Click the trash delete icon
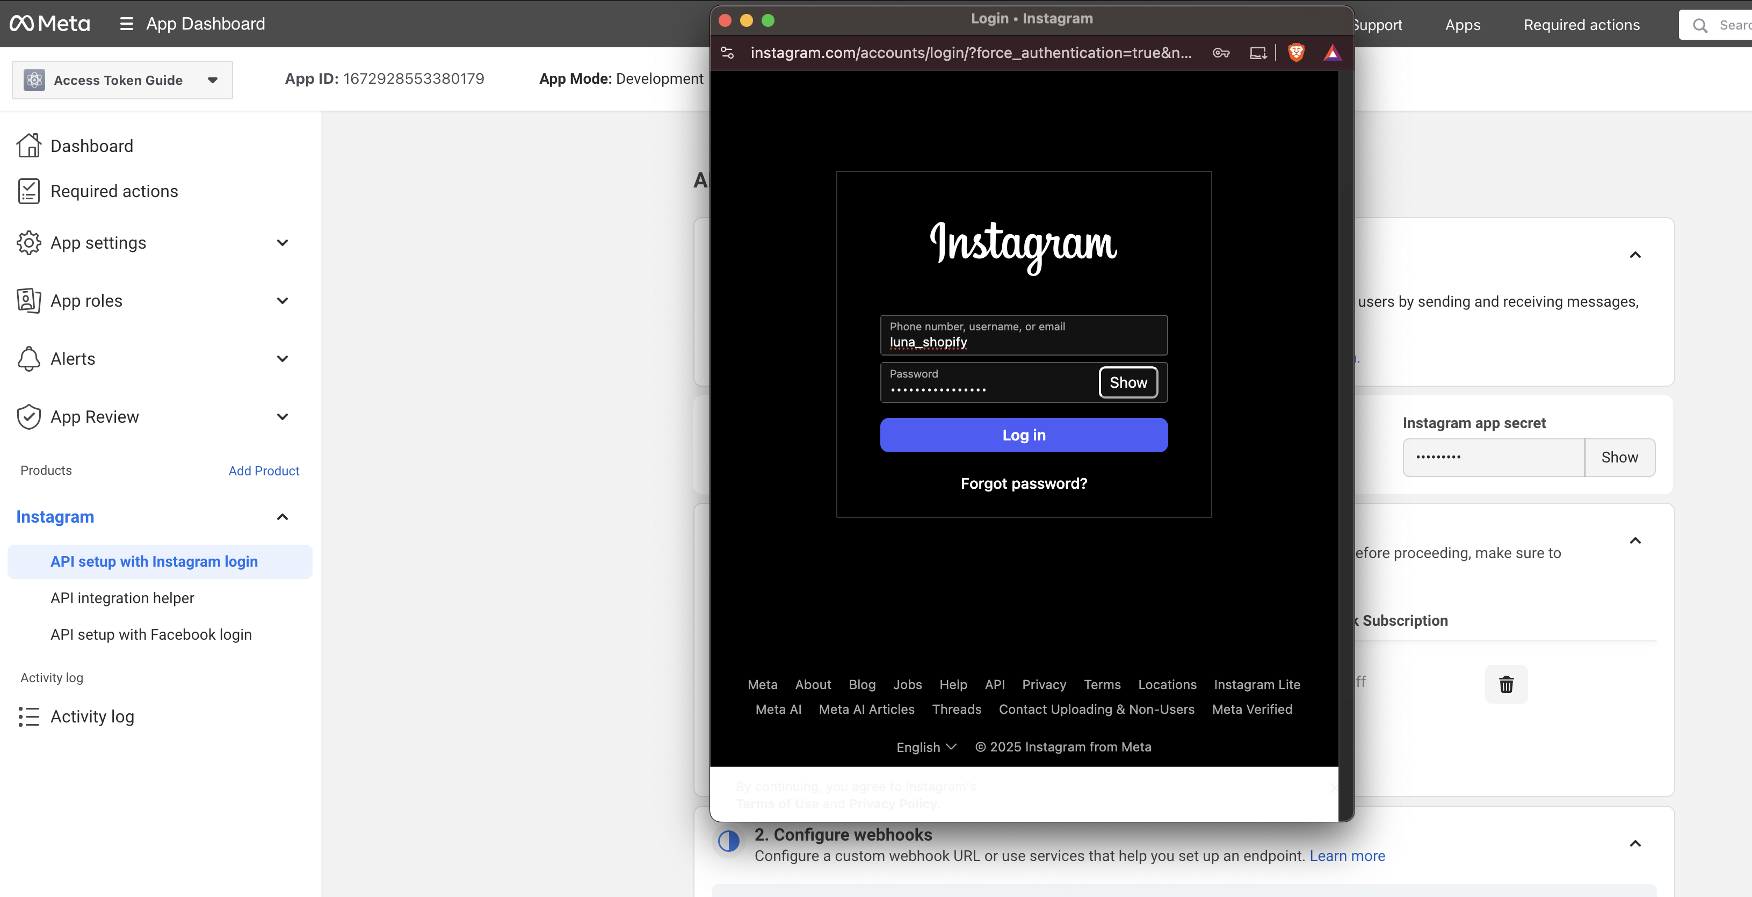The image size is (1752, 897). point(1506,684)
